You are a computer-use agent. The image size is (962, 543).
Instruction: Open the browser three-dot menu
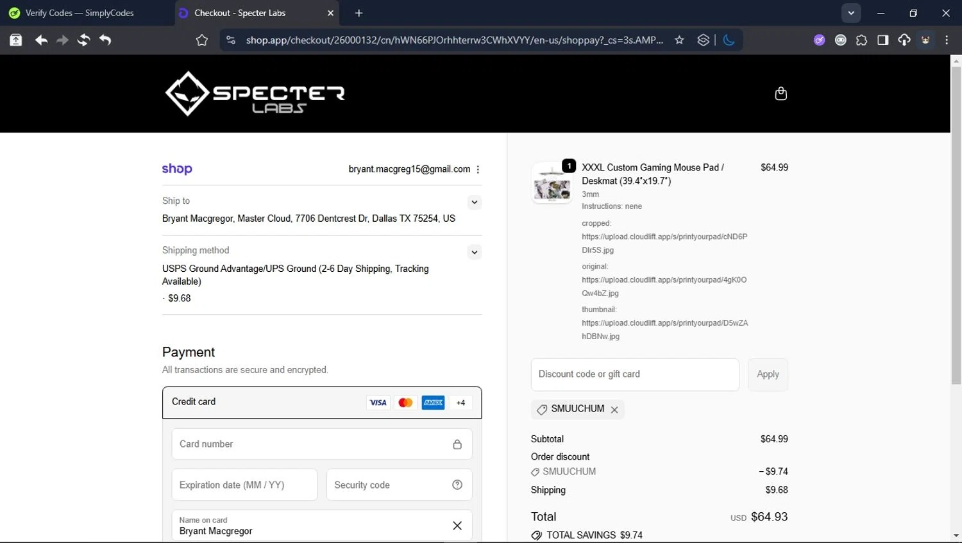click(x=947, y=40)
